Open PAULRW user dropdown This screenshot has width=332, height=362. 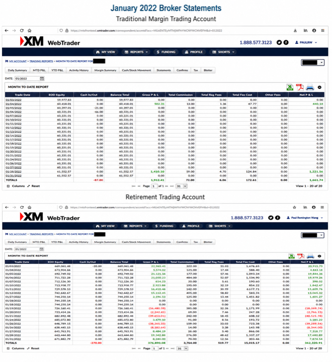coord(306,42)
